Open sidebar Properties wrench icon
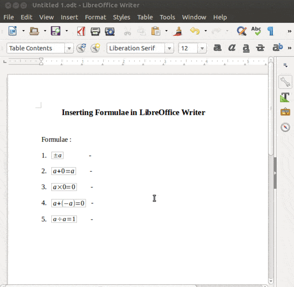Viewport: 294px width, 287px height. pos(285,82)
